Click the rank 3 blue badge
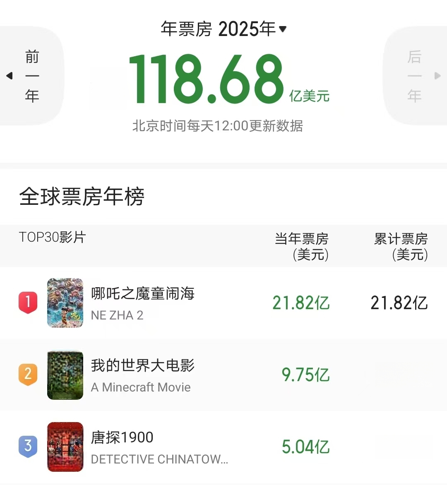The width and height of the screenshot is (447, 485). pos(28,446)
